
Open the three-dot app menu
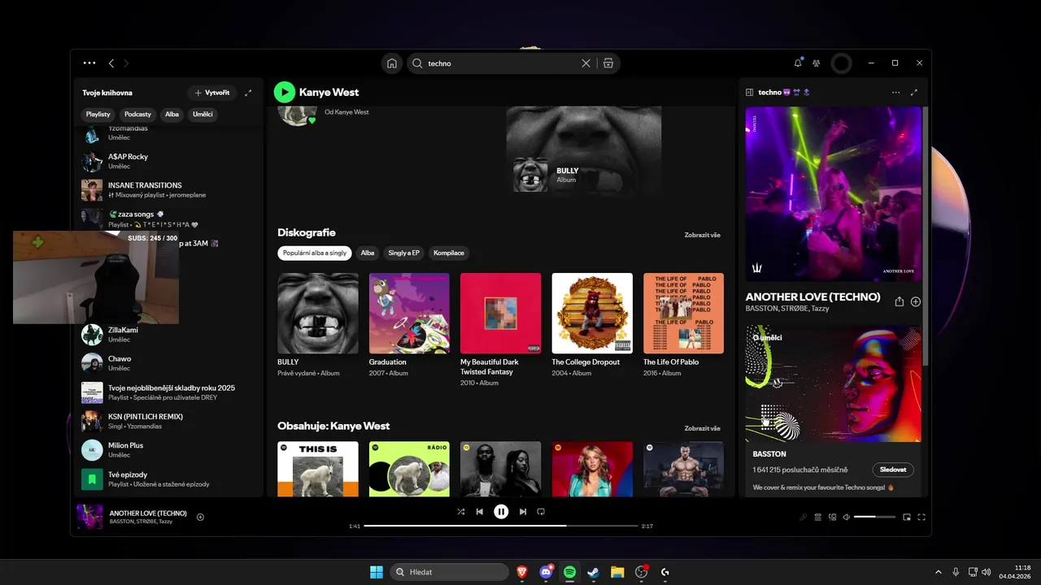89,63
